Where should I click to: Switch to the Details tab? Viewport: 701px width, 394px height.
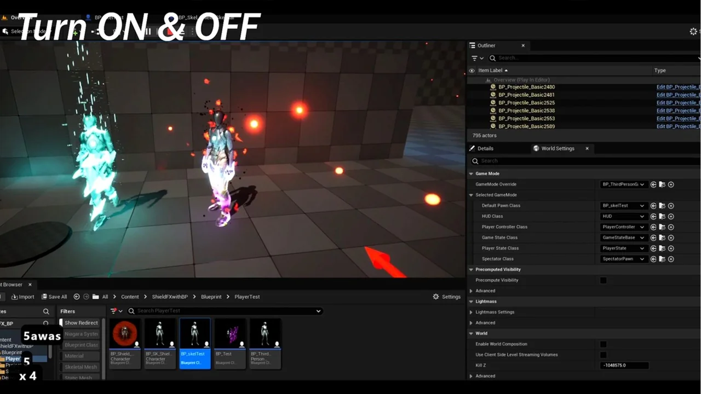(x=485, y=148)
